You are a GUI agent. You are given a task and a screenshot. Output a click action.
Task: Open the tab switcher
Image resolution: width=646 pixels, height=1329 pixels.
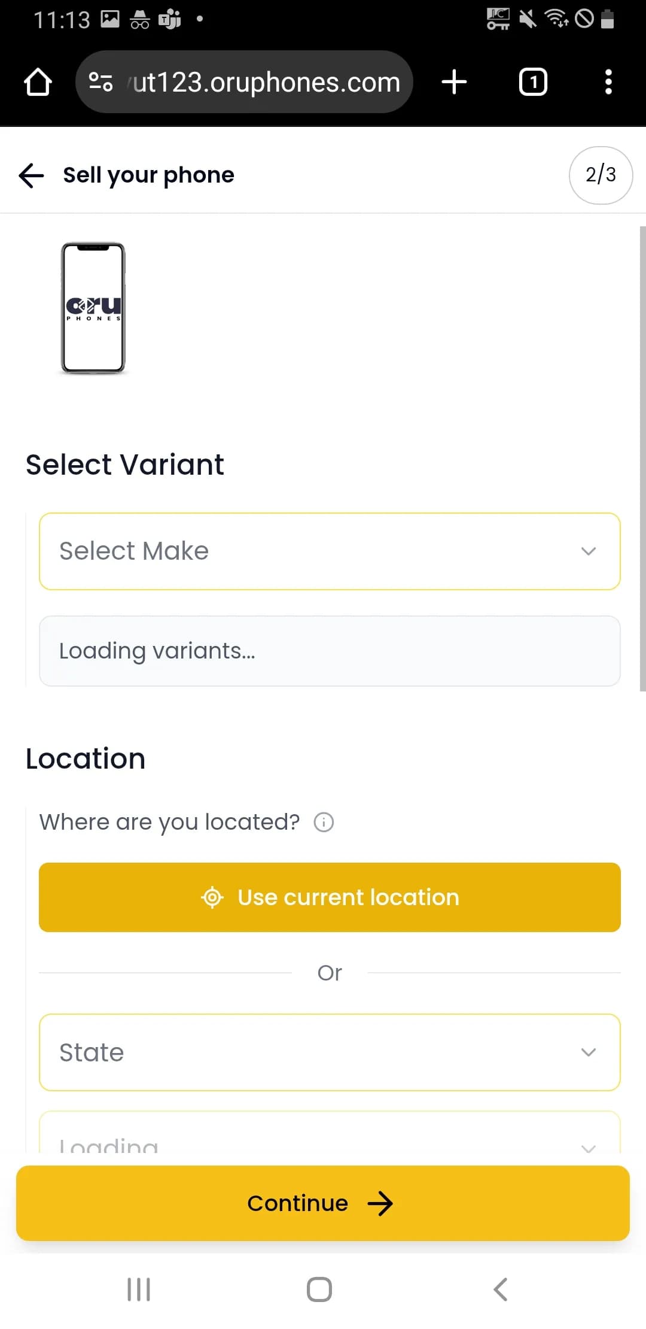pyautogui.click(x=533, y=82)
